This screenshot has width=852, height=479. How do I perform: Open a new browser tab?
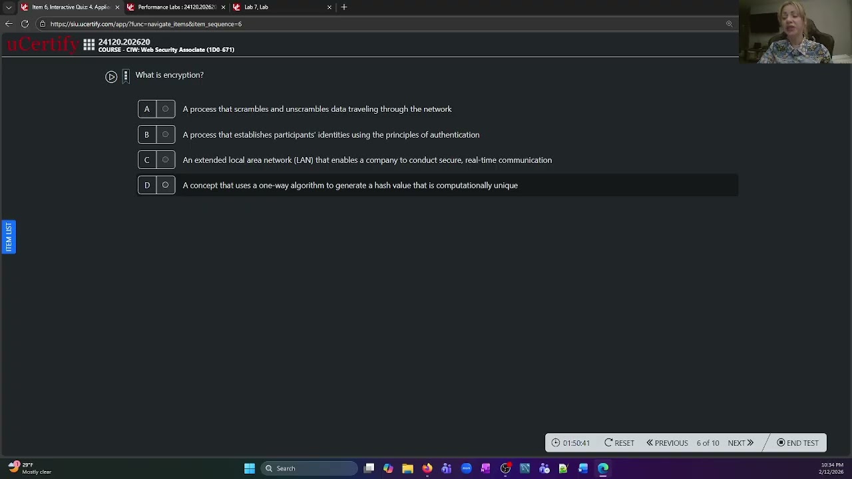point(344,7)
